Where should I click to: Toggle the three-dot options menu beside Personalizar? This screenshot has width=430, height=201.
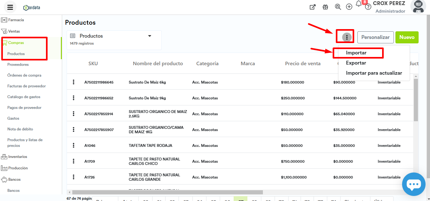click(x=347, y=37)
